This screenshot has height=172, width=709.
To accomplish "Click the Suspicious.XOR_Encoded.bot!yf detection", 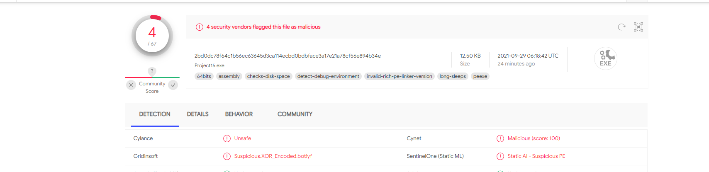I will pos(273,156).
